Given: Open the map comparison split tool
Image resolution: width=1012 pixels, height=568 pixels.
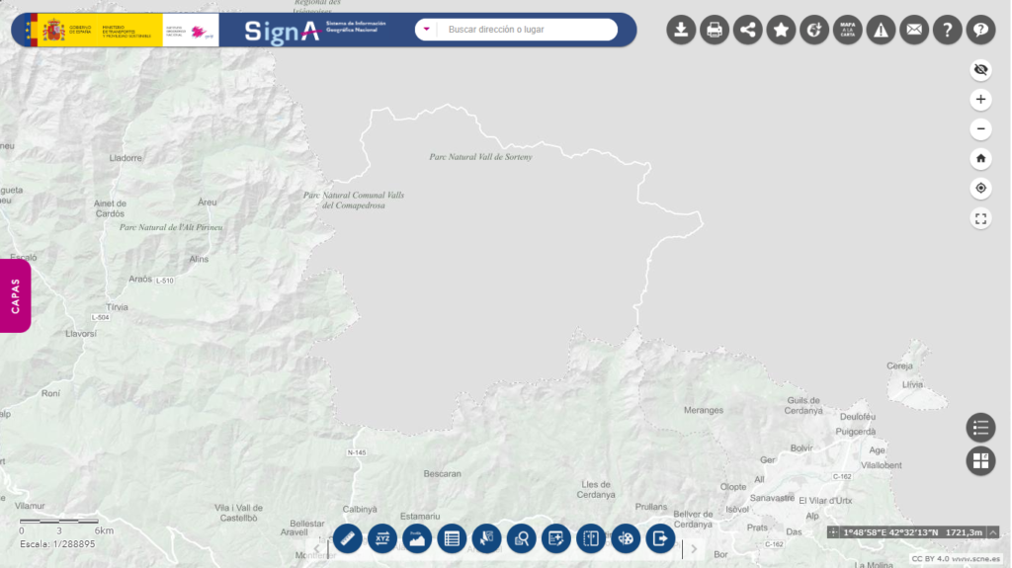Looking at the screenshot, I should point(591,538).
